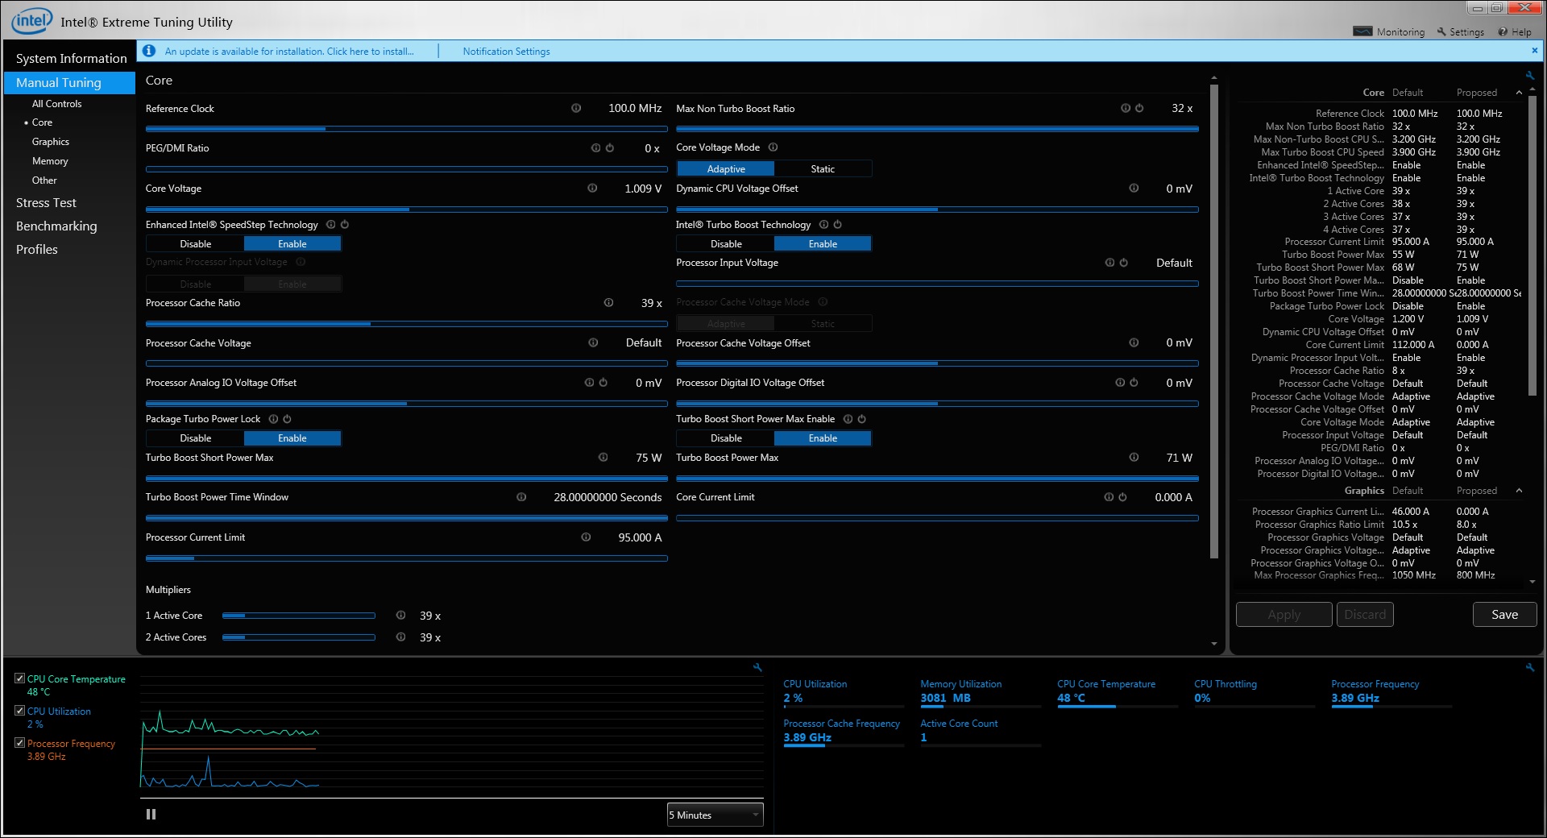The height and width of the screenshot is (838, 1547).
Task: Show info for Processor Cache Voltage
Action: click(593, 342)
